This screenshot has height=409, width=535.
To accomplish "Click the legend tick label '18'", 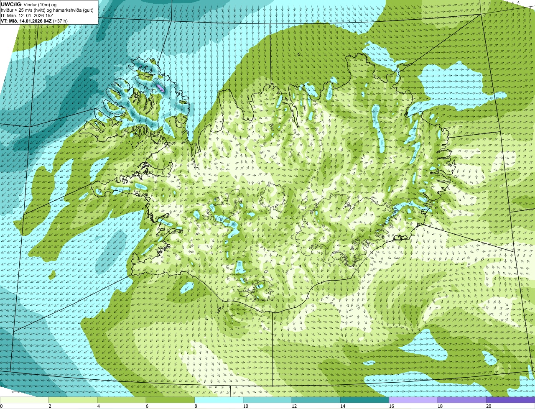I will click(439, 406).
